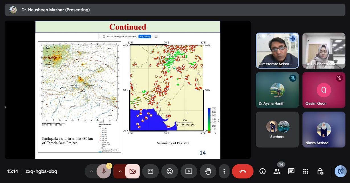Click slide number 14
This screenshot has height=183, width=350.
[x=202, y=153]
